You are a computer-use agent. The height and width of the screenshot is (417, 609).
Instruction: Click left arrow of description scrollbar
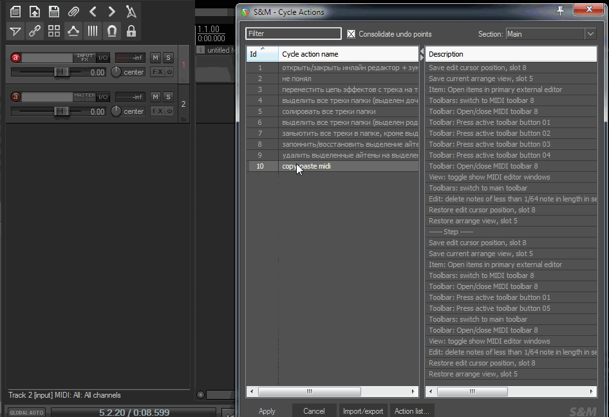(430, 391)
